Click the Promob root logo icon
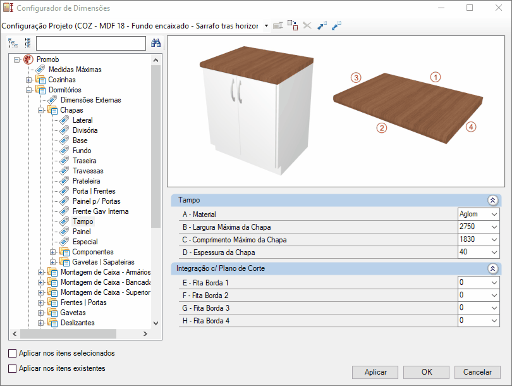 pyautogui.click(x=28, y=59)
